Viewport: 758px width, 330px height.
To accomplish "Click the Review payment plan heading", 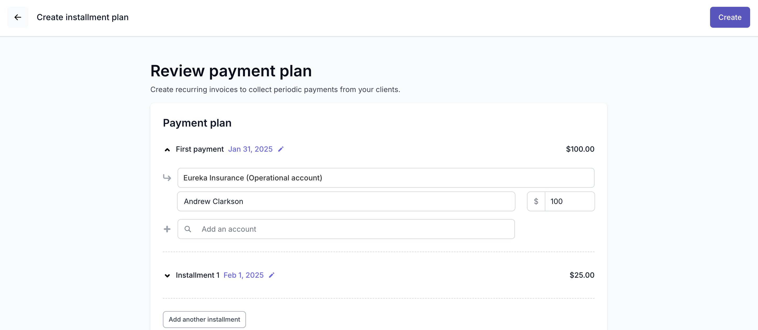I will click(231, 71).
